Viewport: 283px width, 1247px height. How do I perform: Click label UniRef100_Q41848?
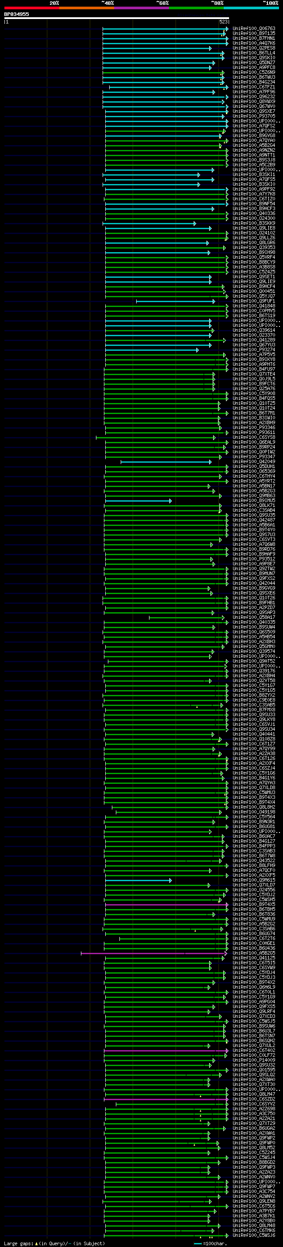254,306
